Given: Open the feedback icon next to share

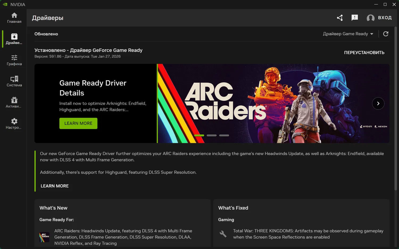Looking at the screenshot, I should tap(355, 18).
